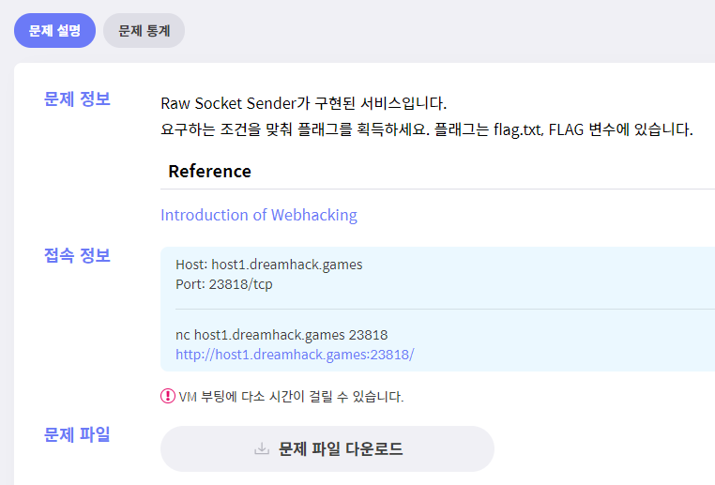715x485 pixels.
Task: Click the light blue connection info box
Action: pyautogui.click(x=438, y=309)
